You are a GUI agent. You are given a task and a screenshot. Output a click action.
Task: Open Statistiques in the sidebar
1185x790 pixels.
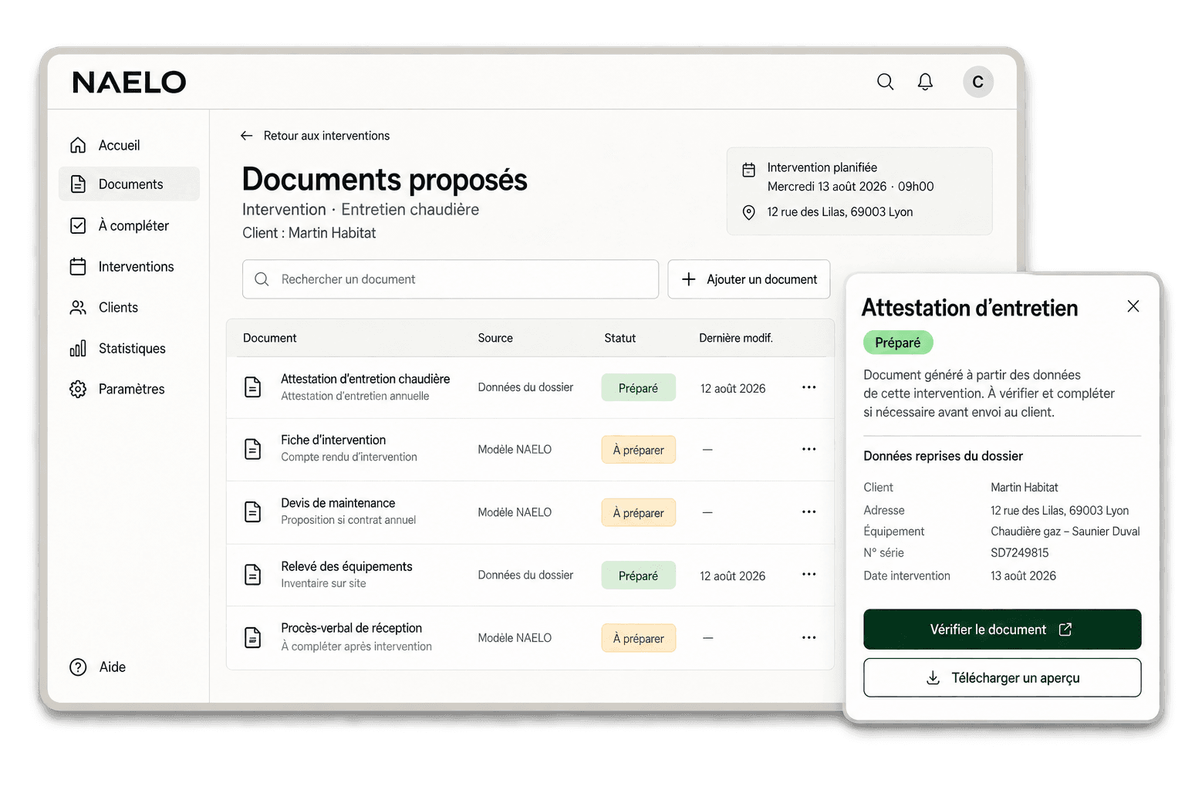129,349
